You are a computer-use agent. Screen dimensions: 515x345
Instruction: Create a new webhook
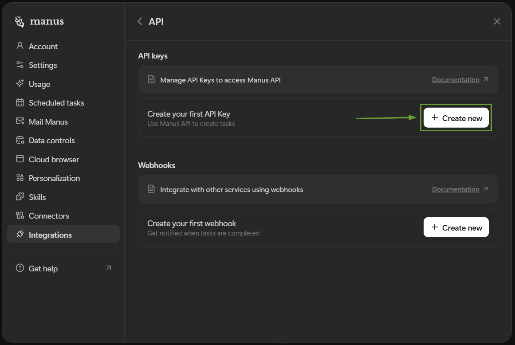(x=456, y=227)
